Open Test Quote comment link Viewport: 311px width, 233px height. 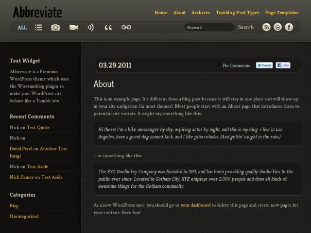click(x=38, y=127)
